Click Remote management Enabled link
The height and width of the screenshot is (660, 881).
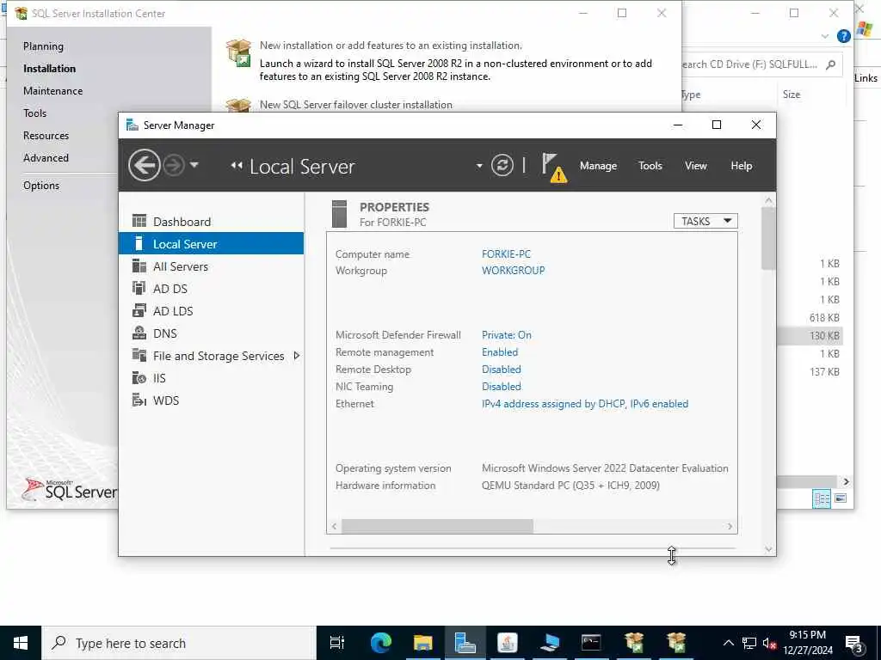coord(500,351)
